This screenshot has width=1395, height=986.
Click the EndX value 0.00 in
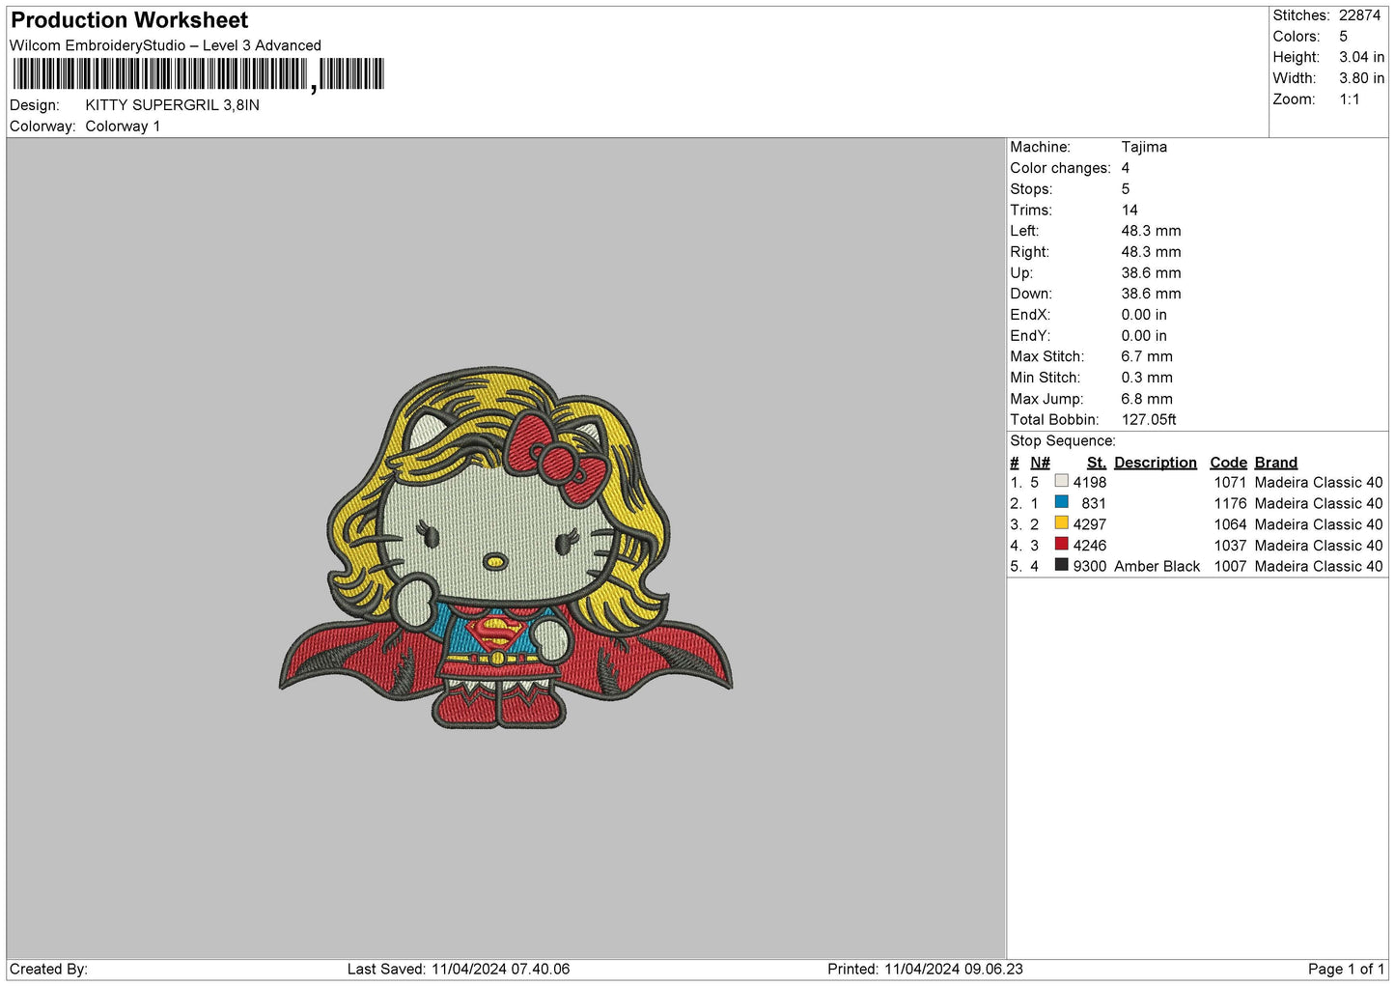pos(1144,315)
